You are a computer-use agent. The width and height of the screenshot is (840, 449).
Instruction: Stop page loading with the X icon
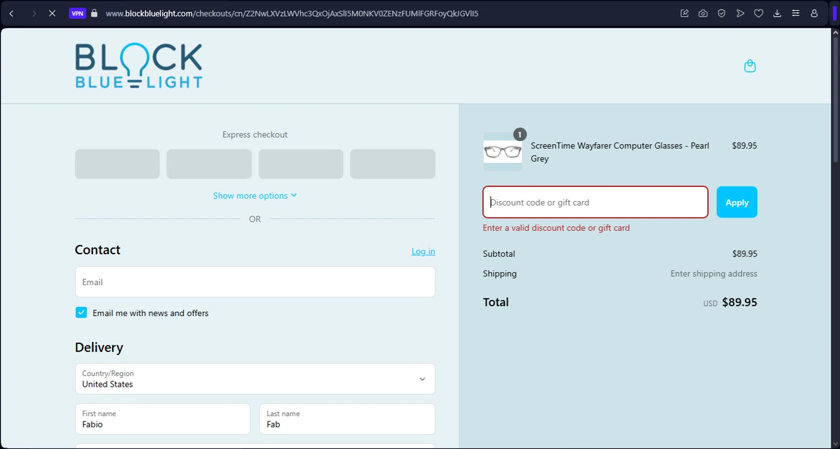[x=52, y=13]
